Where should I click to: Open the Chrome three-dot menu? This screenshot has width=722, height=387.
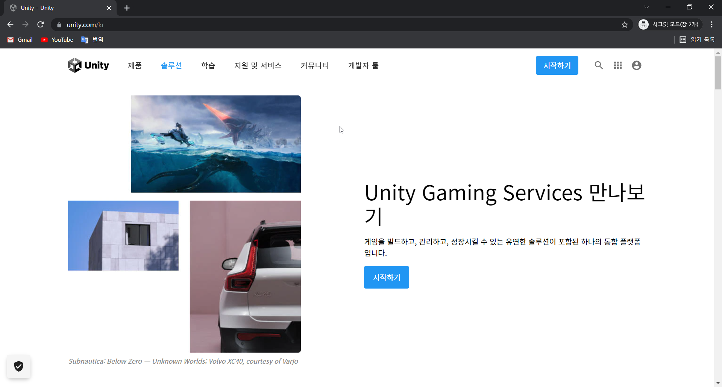click(x=711, y=24)
